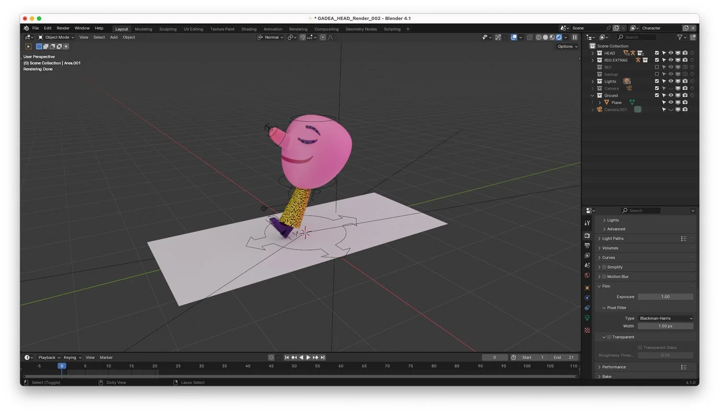Switch to Shading workspace tab

coord(249,29)
